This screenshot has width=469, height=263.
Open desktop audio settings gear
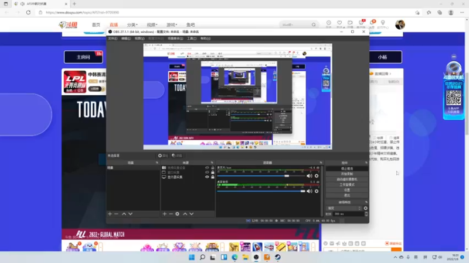(x=317, y=191)
